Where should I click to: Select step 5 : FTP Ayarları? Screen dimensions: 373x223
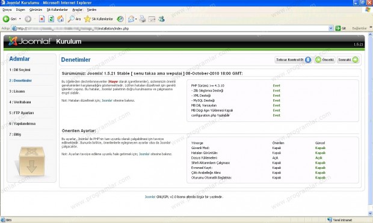click(22, 113)
